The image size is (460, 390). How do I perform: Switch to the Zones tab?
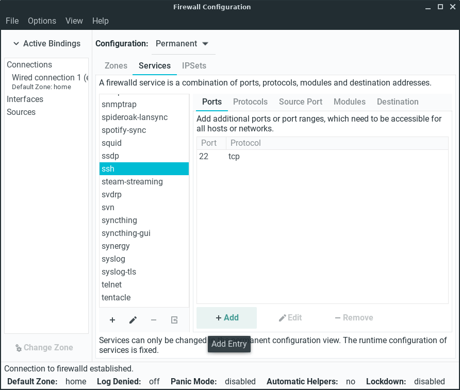point(116,66)
